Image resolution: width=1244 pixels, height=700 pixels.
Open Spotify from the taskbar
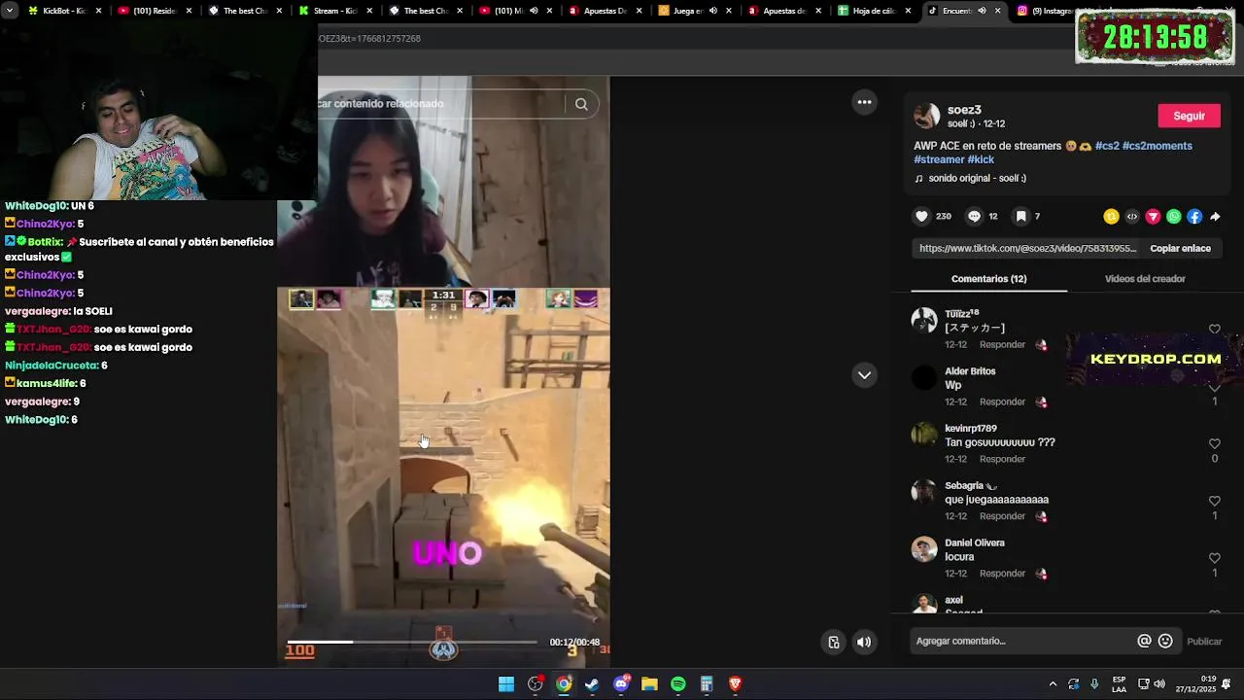point(678,684)
